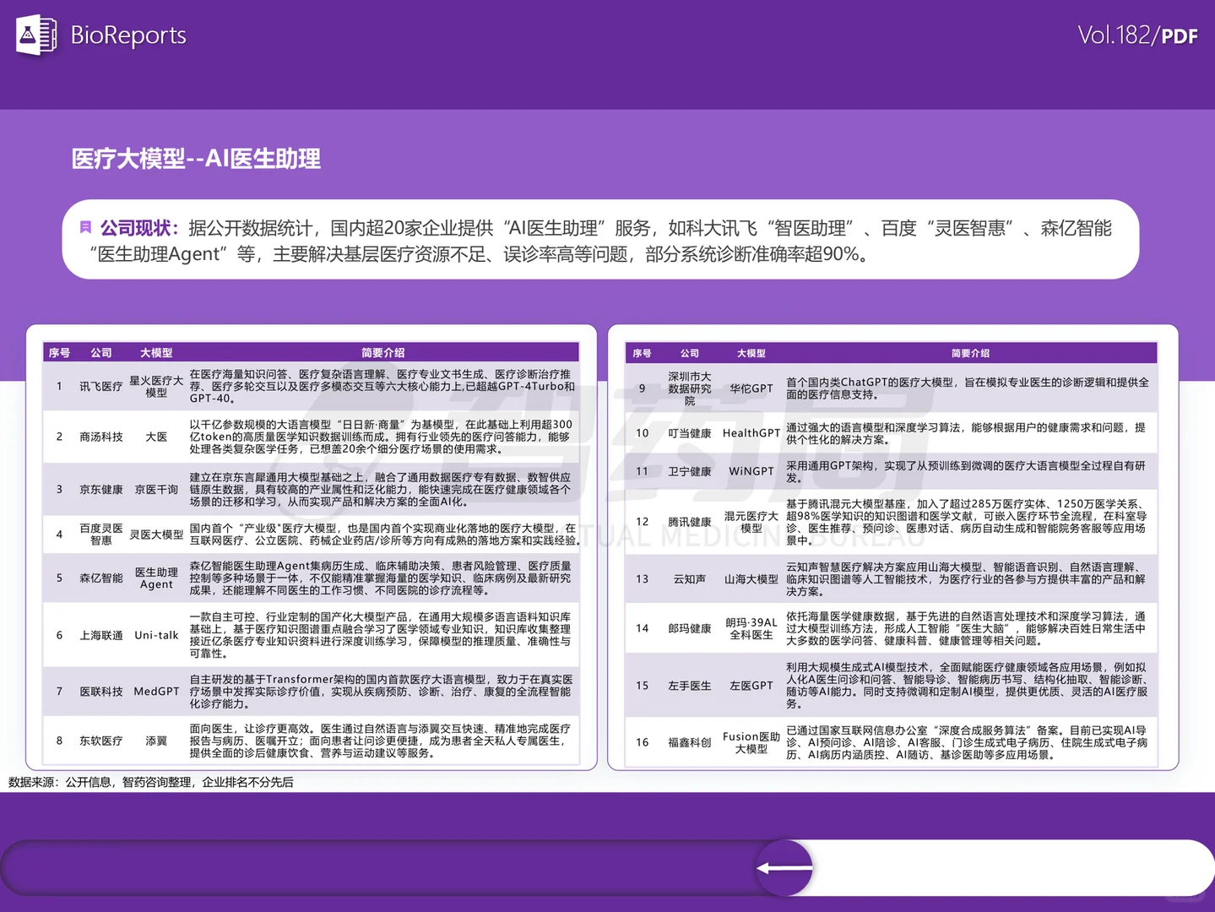Screen dimensions: 1215x912
Task: Click the HealthGPT cell in right table
Action: click(x=751, y=432)
